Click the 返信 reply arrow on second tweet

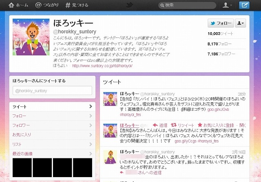[155, 125]
